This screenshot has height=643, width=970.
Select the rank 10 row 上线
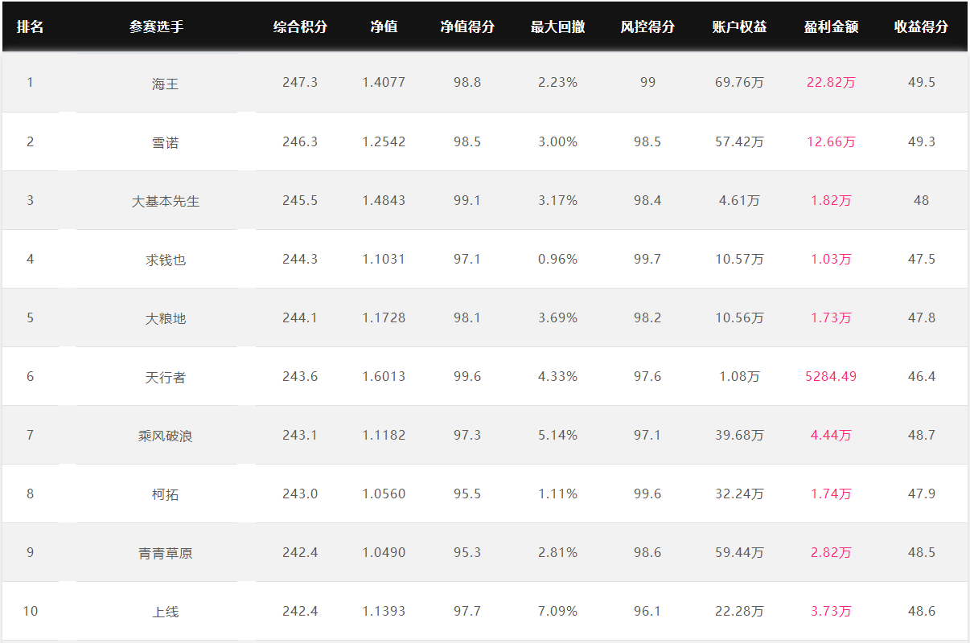485,611
